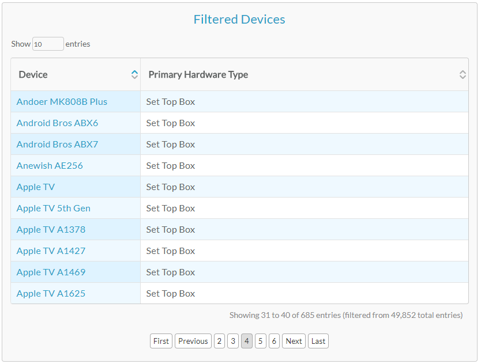Jump to page 3
The height and width of the screenshot is (364, 481).
click(233, 341)
